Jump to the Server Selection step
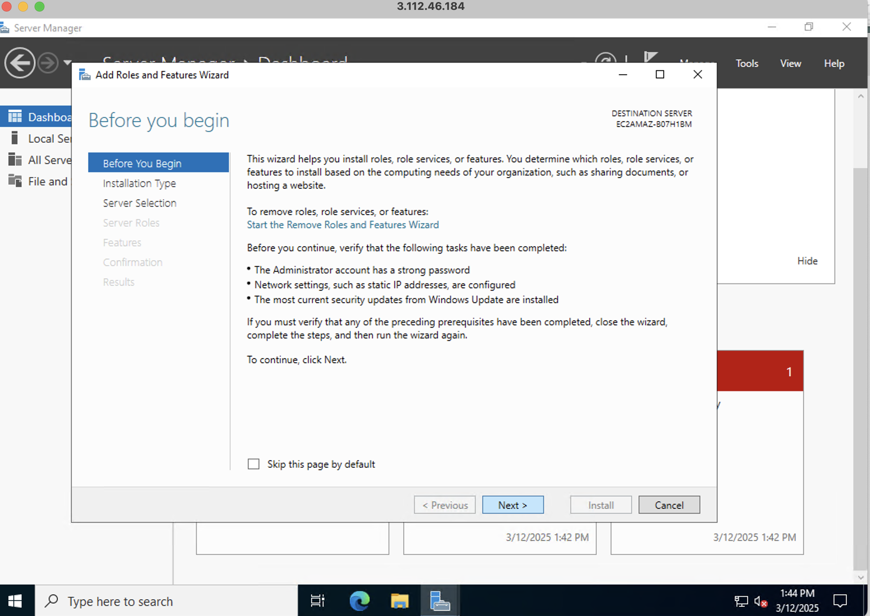Image resolution: width=870 pixels, height=616 pixels. pos(140,203)
